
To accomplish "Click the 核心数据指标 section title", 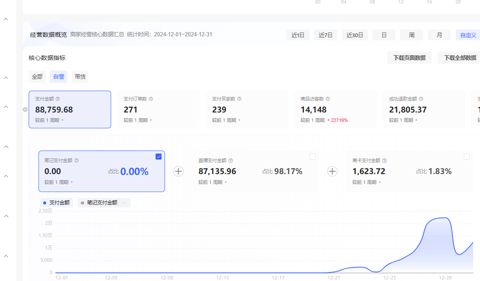I will [x=47, y=58].
